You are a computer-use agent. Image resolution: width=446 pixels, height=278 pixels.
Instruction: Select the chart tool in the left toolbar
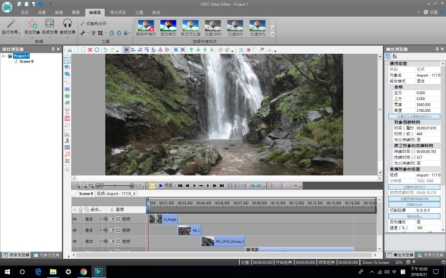pyautogui.click(x=67, y=133)
